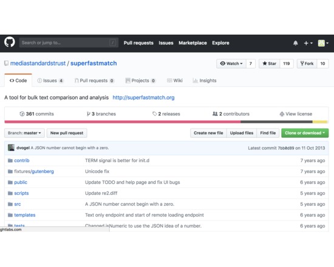Click the red segment of language bar
This screenshot has width=334, height=267.
pos(123,122)
